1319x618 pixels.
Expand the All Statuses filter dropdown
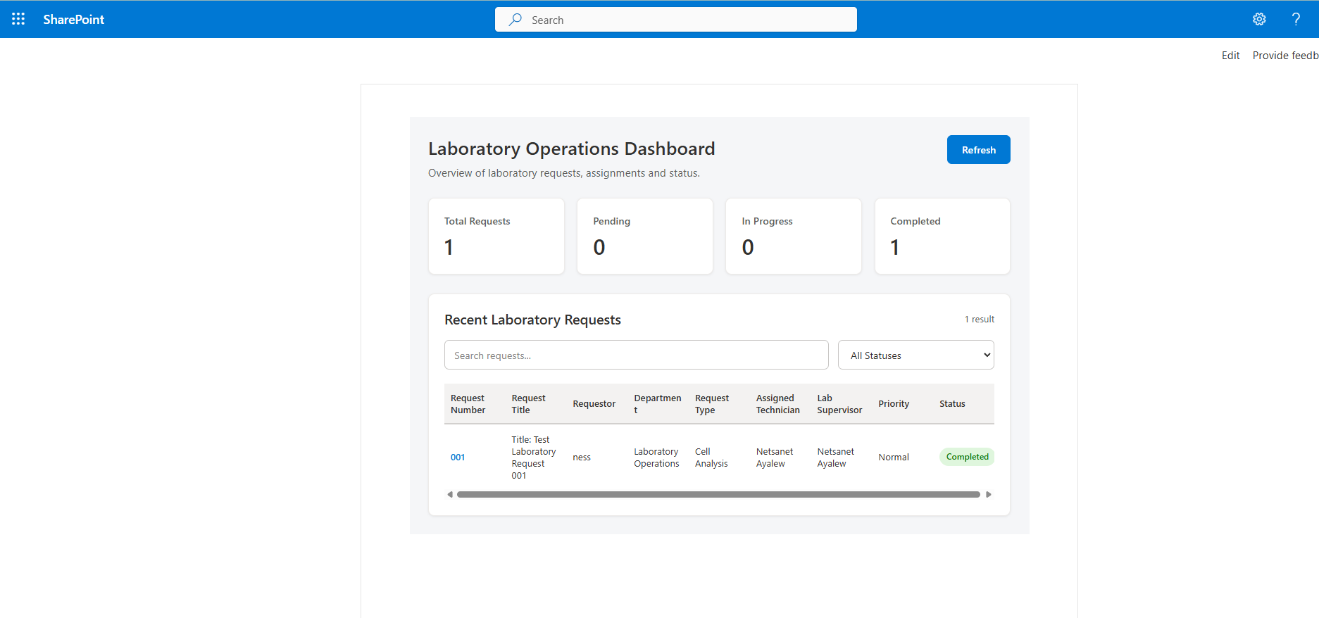click(915, 355)
